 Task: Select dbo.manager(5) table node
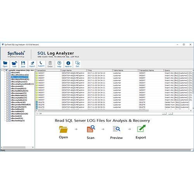(x=19, y=93)
